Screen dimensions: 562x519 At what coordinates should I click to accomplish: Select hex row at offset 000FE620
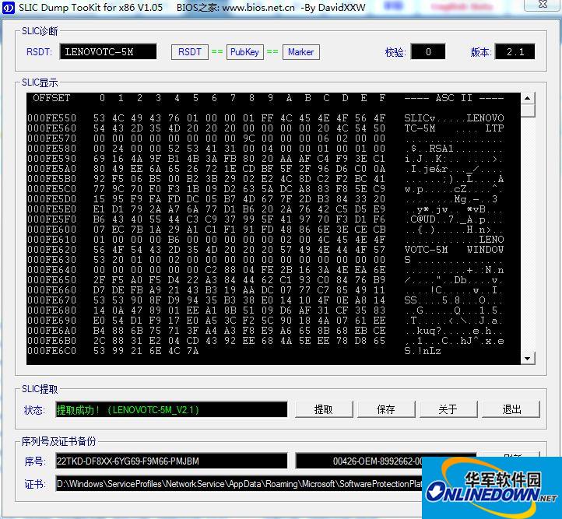coord(265,250)
